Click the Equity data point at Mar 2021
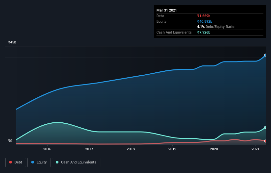The height and width of the screenshot is (173, 271). pos(265,55)
